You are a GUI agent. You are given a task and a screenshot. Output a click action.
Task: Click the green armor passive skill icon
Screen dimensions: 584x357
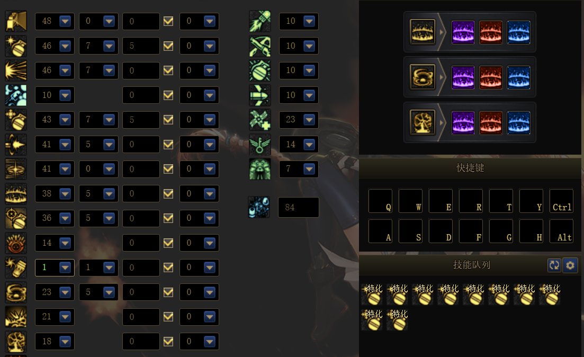(259, 169)
